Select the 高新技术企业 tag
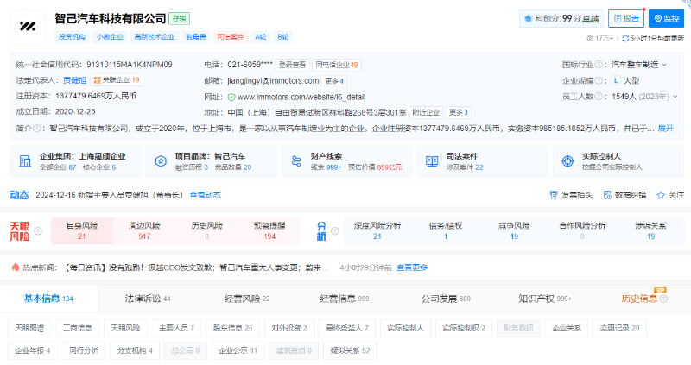Image resolution: width=691 pixels, height=365 pixels. click(x=155, y=37)
